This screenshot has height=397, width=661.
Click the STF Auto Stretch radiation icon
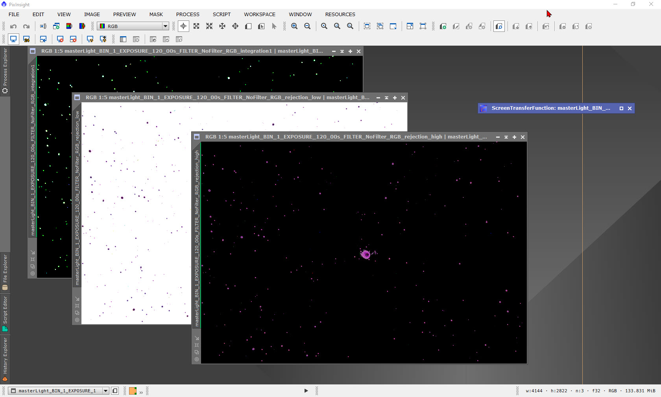tap(90, 39)
